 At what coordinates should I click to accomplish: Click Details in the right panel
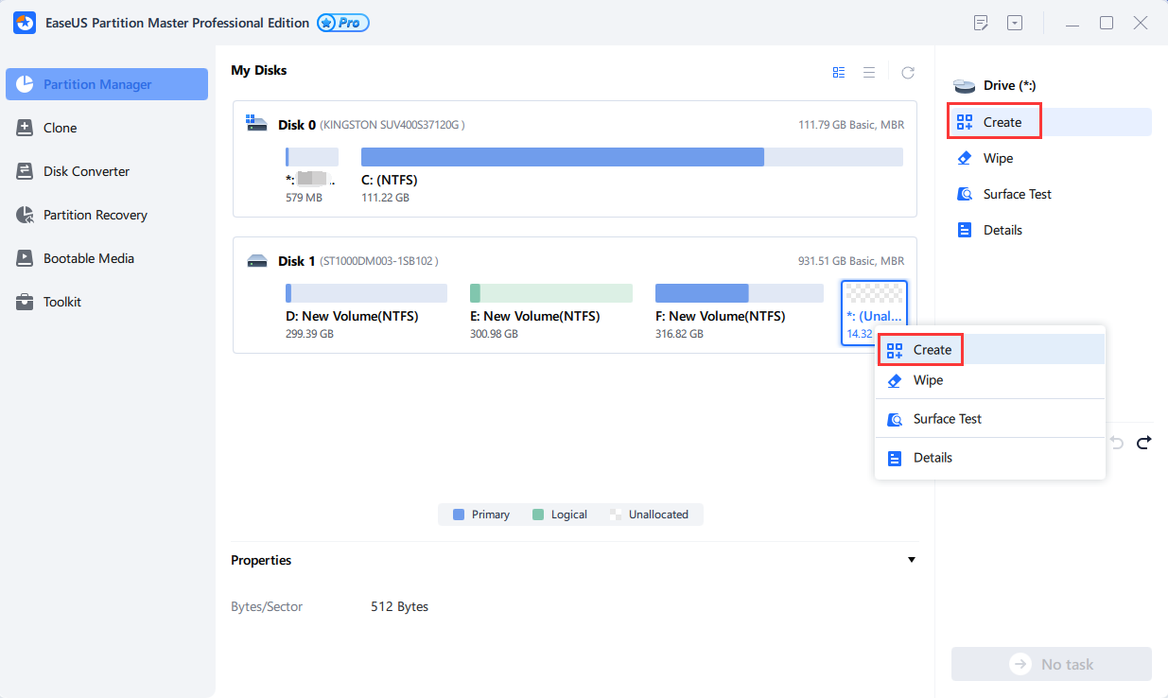click(1002, 230)
